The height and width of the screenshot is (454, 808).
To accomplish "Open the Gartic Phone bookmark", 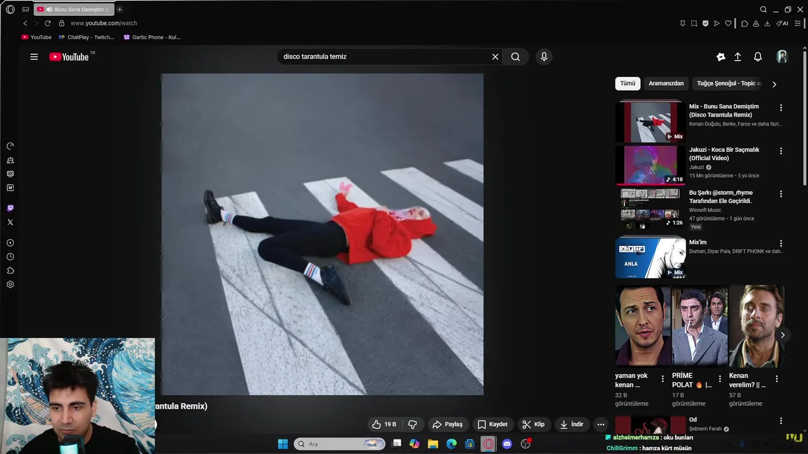I will (x=152, y=37).
